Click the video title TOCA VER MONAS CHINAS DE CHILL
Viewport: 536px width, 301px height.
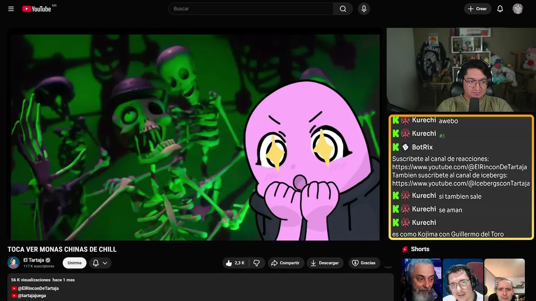pyautogui.click(x=62, y=250)
